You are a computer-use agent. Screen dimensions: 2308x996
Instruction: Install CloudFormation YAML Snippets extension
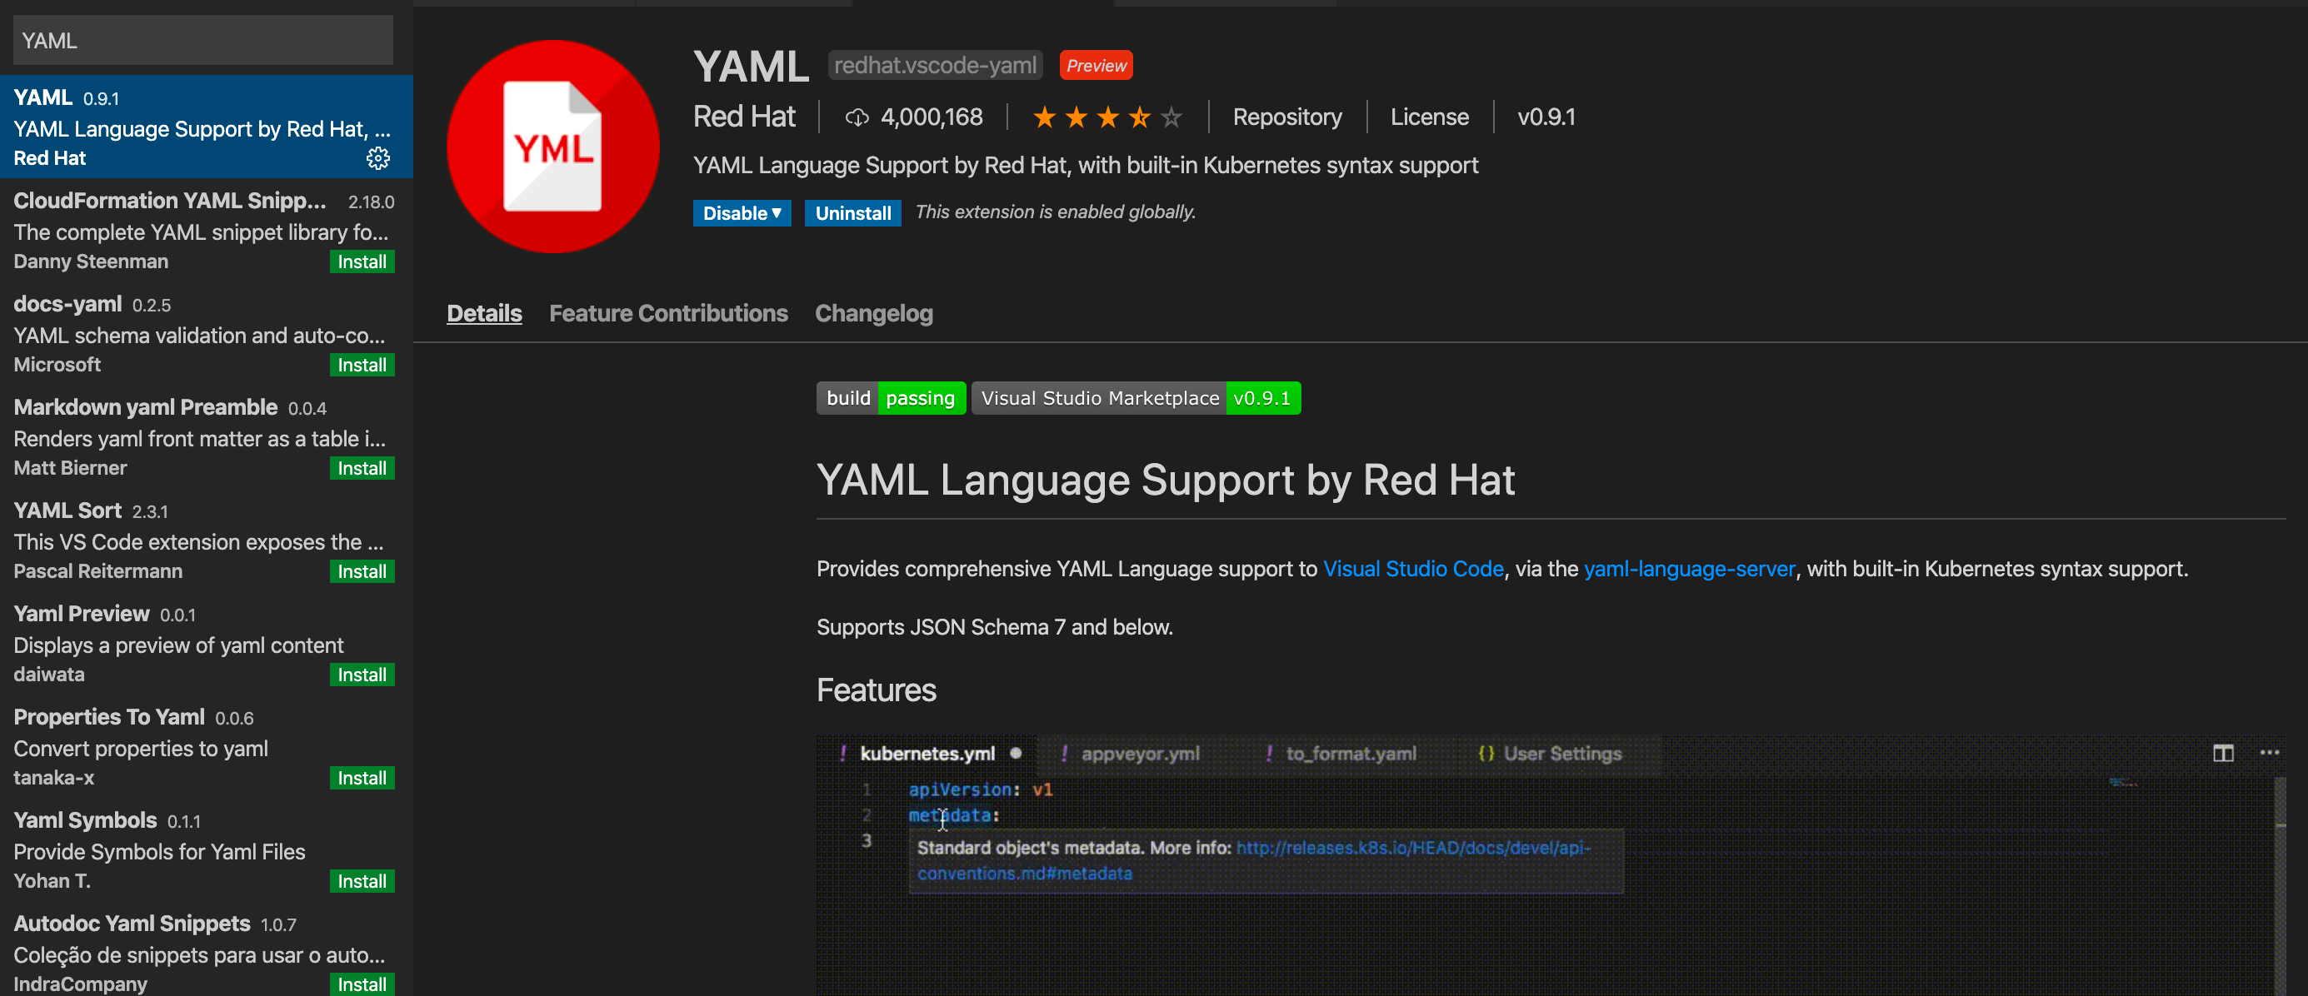[362, 261]
